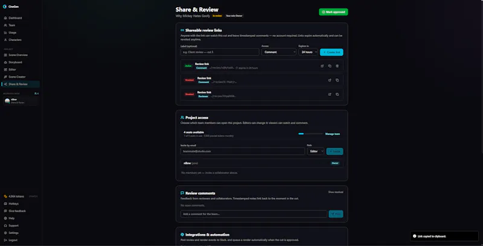The width and height of the screenshot is (483, 246).
Task: Click the Owner badge beside nBow
Action: pos(335,163)
